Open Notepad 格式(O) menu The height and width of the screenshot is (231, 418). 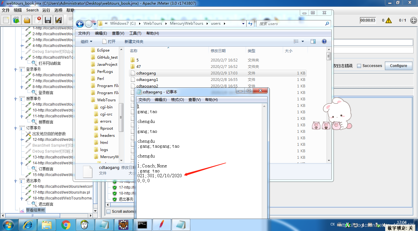[178, 100]
